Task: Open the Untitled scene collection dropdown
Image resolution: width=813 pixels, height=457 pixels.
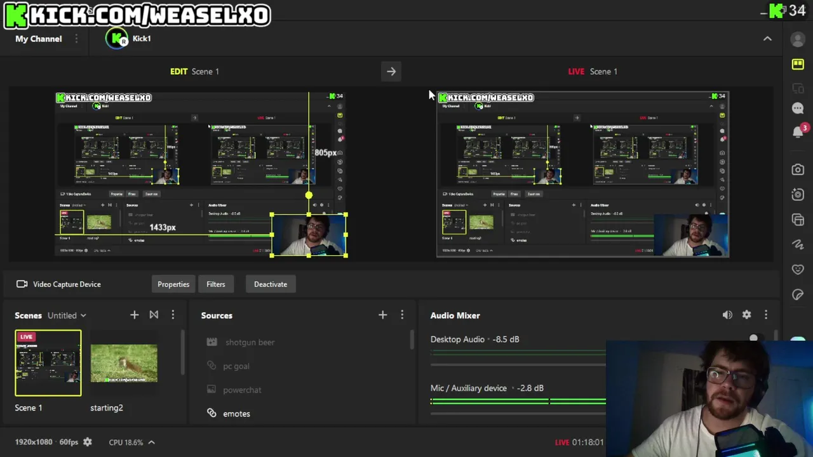Action: tap(67, 315)
